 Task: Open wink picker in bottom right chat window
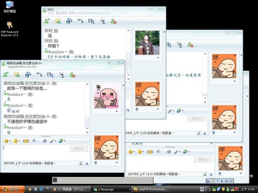click(x=141, y=152)
